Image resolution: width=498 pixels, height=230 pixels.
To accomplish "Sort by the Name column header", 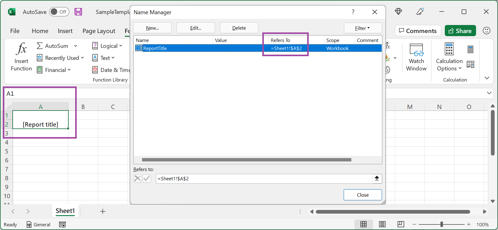I will click(173, 40).
